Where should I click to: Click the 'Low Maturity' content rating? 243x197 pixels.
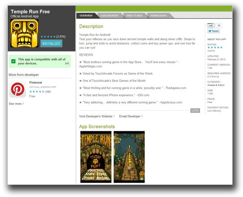click(x=214, y=110)
